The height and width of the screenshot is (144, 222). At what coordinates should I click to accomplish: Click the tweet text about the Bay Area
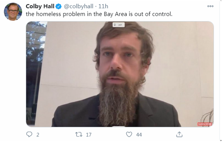point(99,14)
